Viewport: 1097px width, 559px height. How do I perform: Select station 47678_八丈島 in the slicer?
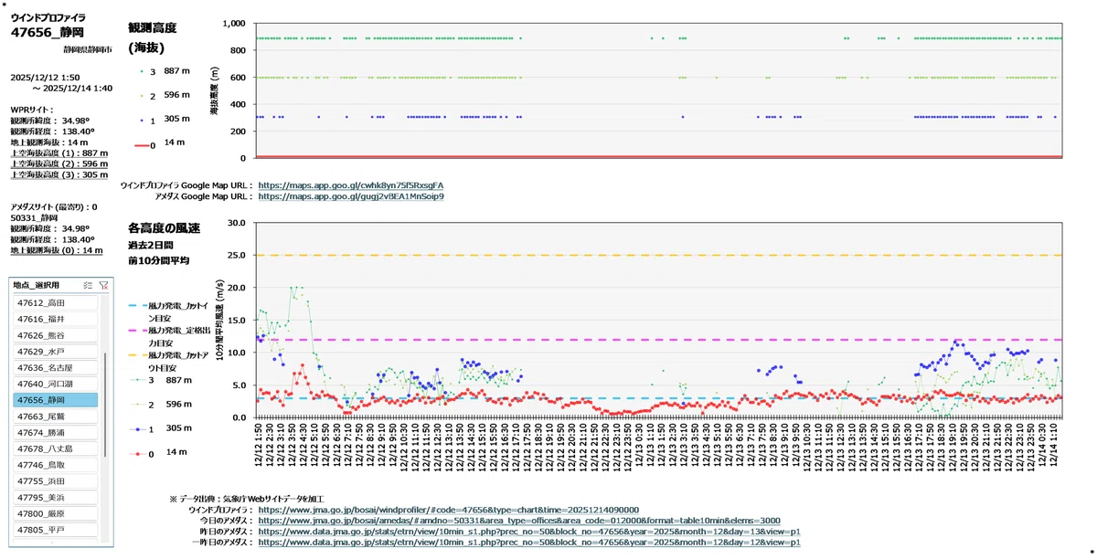coord(56,448)
